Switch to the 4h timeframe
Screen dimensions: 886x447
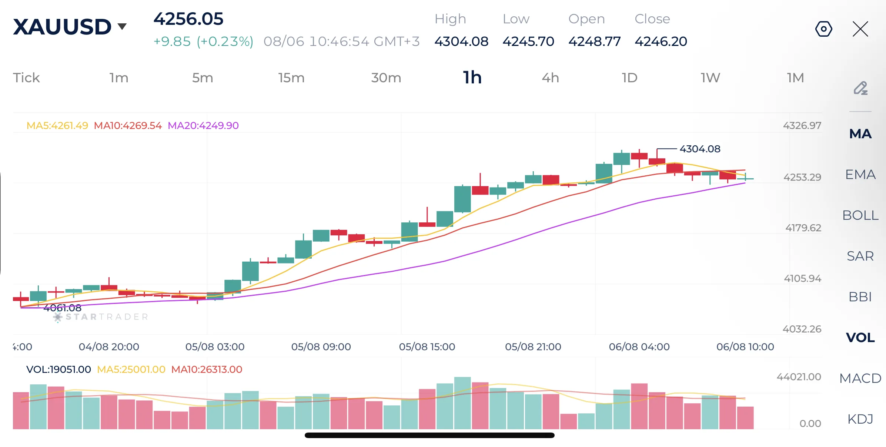coord(551,78)
